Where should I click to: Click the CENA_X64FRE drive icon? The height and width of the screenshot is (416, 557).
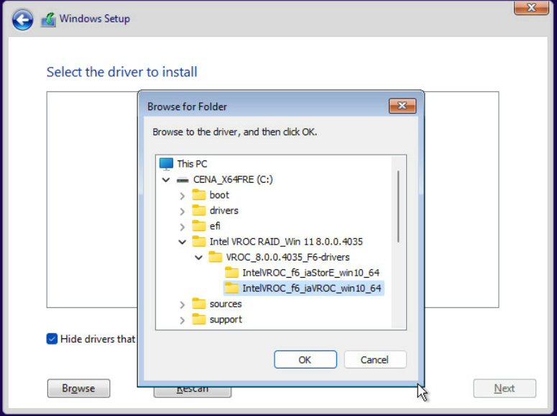183,180
